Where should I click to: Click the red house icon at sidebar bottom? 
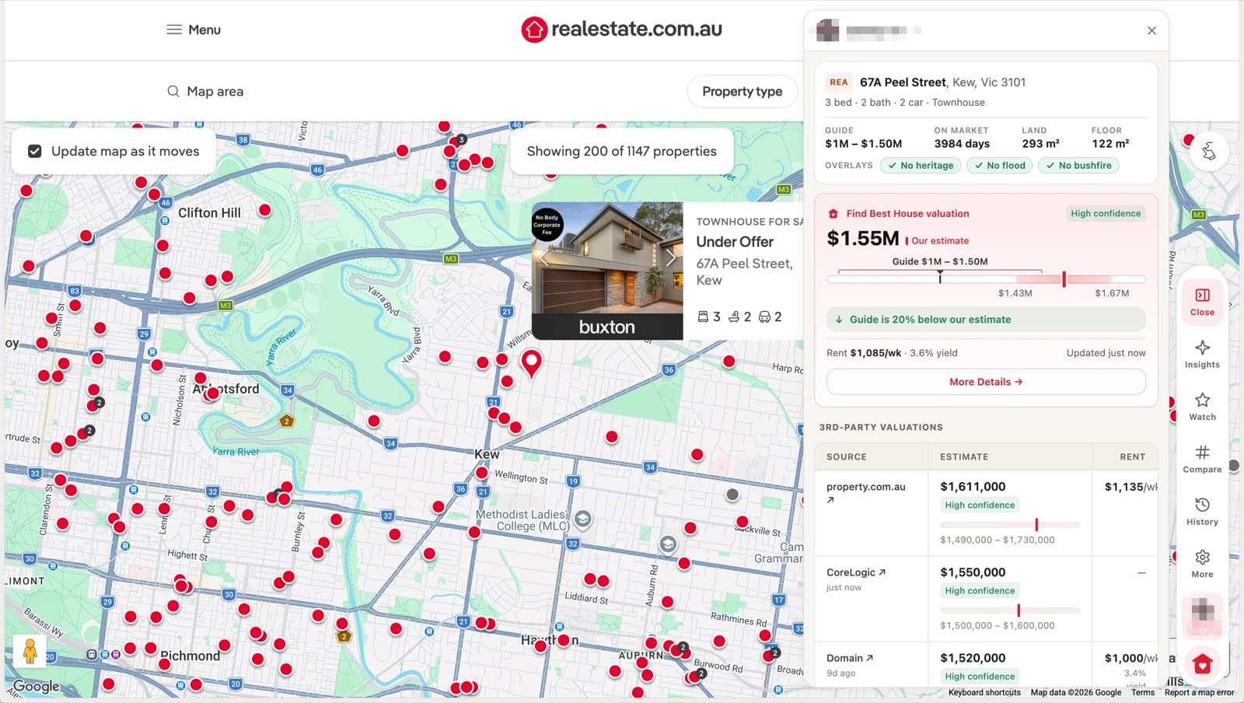pos(1203,663)
